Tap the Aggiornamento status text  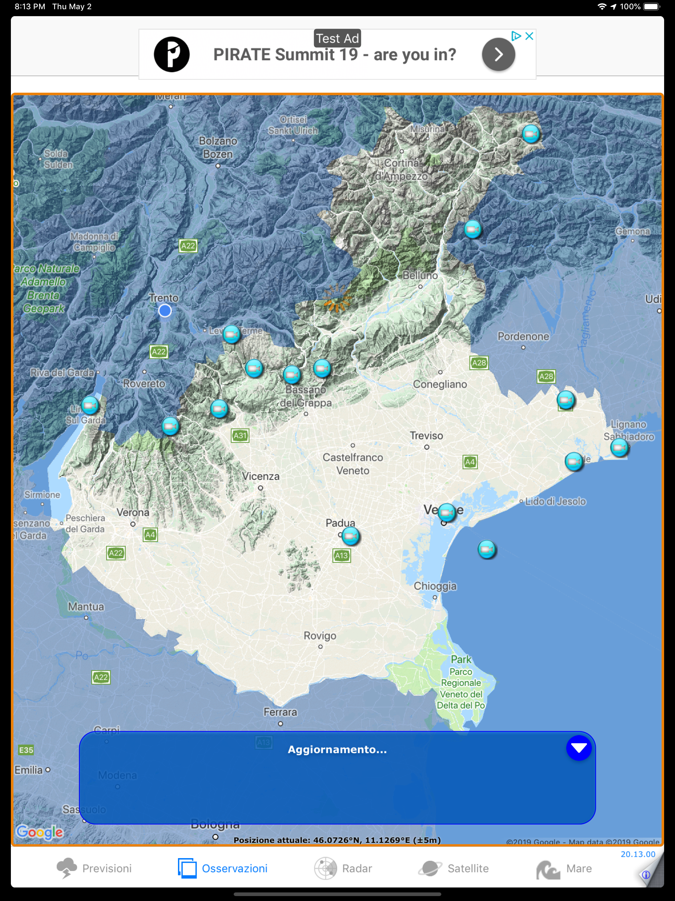(337, 750)
